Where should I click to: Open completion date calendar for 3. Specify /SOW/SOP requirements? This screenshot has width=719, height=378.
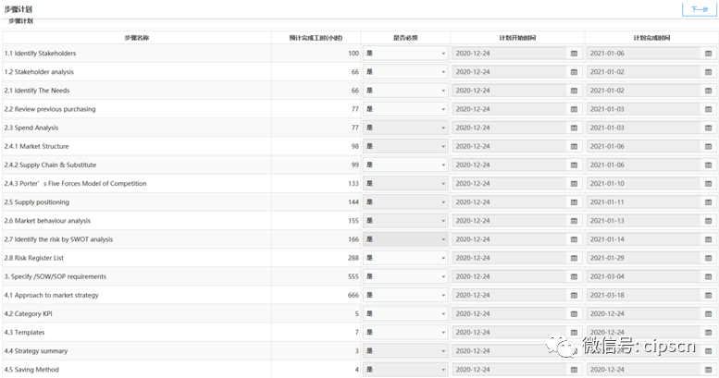(x=708, y=276)
